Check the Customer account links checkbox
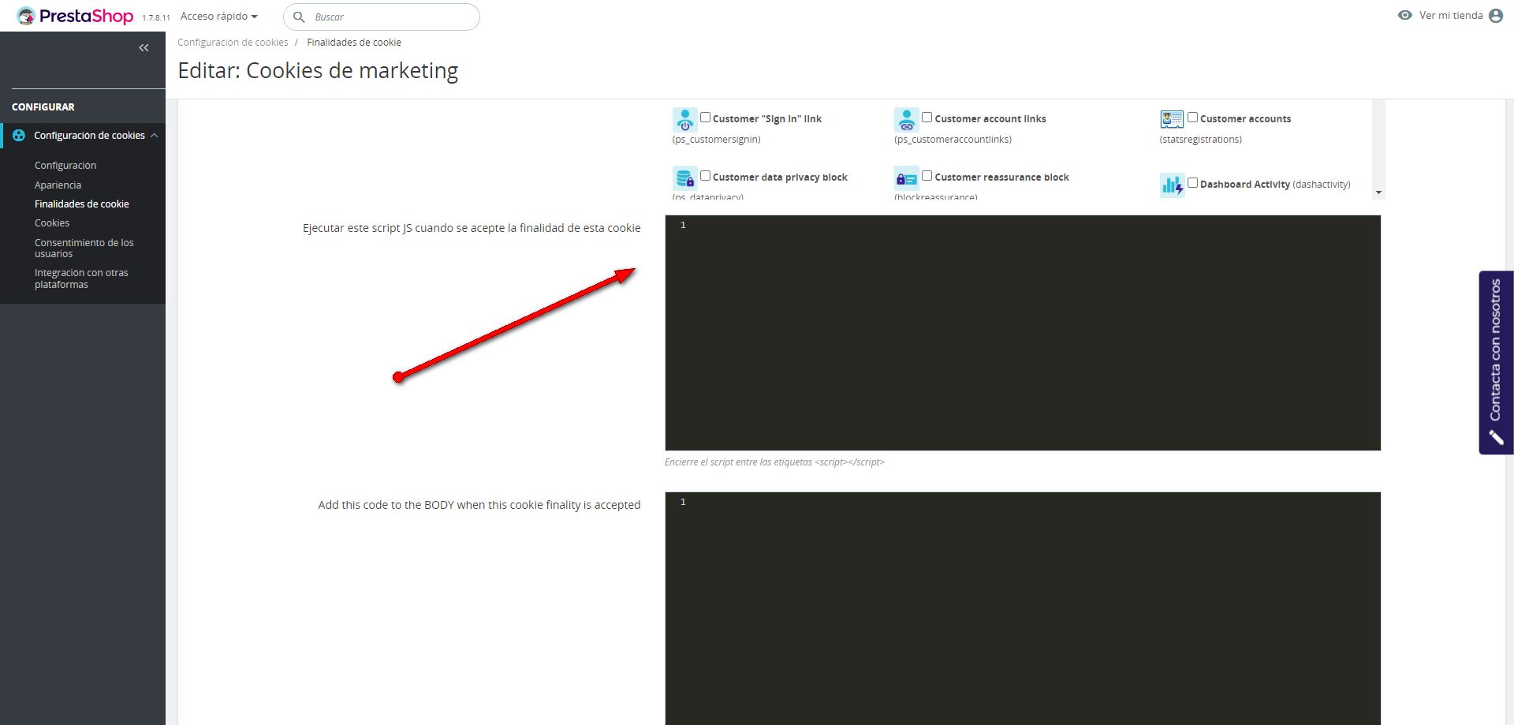1514x725 pixels. (927, 118)
